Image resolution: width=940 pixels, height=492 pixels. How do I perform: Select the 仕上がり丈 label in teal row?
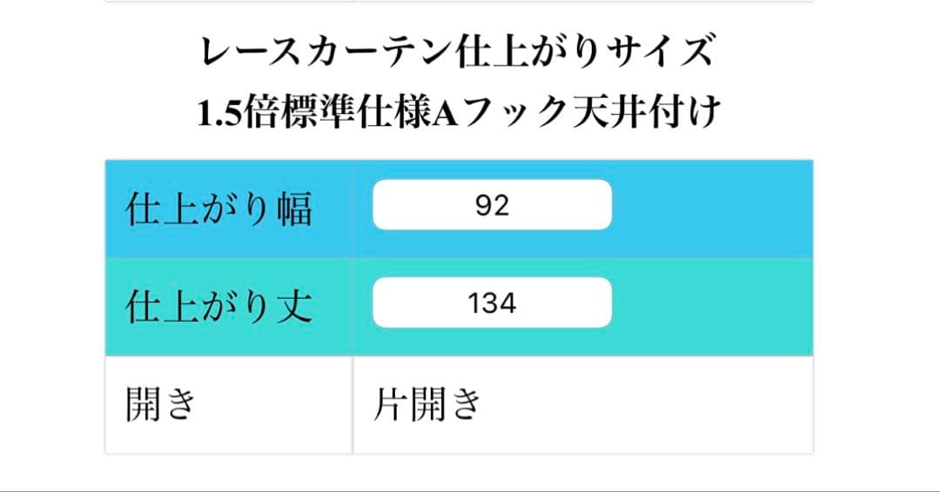pyautogui.click(x=218, y=307)
